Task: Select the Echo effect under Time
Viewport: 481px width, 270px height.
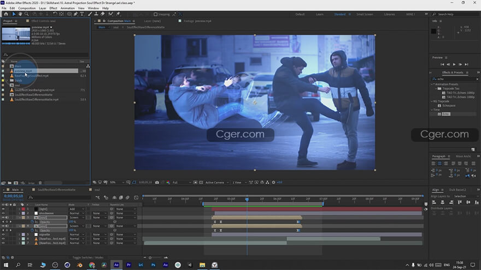Action: [445, 114]
